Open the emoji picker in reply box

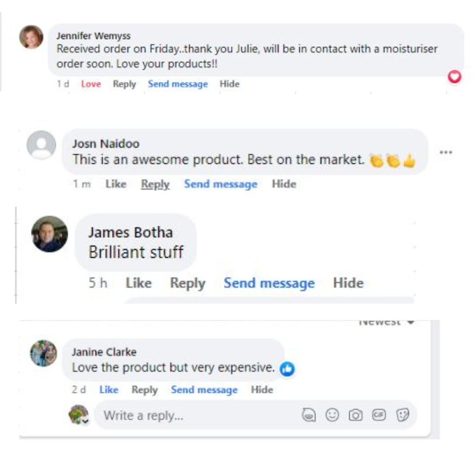click(332, 415)
